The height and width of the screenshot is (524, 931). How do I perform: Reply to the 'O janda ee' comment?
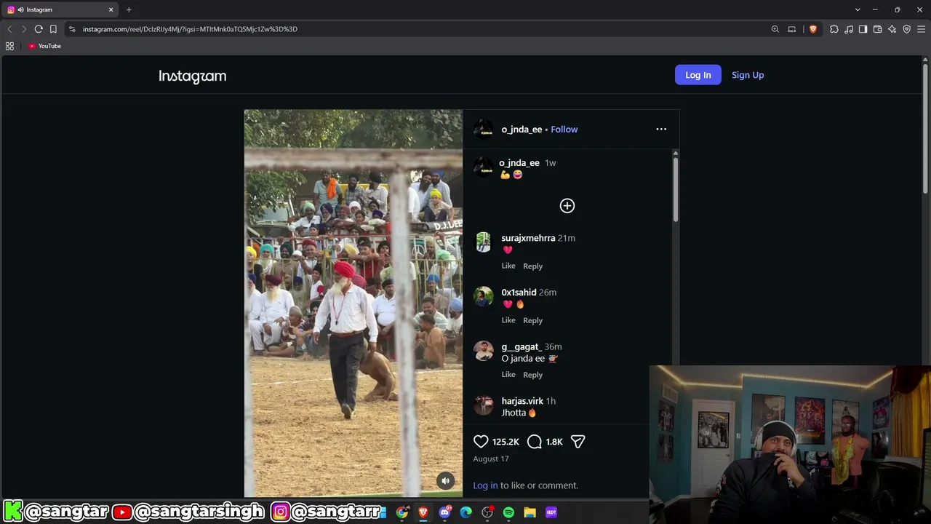(533, 375)
